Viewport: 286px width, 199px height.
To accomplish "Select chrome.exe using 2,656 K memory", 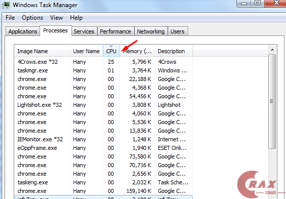I will pyautogui.click(x=103, y=174).
